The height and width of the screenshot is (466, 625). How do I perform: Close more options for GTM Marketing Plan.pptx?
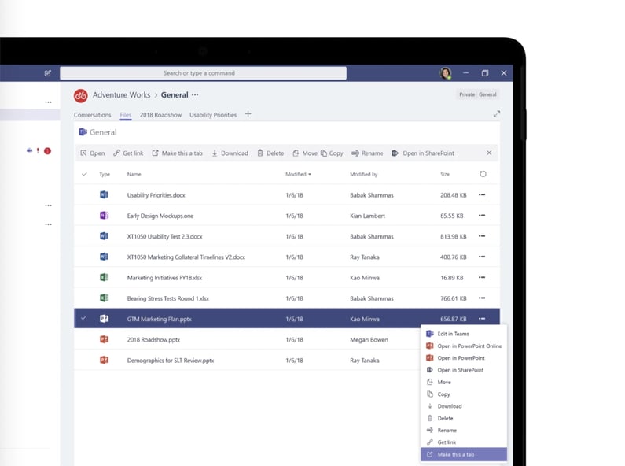(482, 319)
